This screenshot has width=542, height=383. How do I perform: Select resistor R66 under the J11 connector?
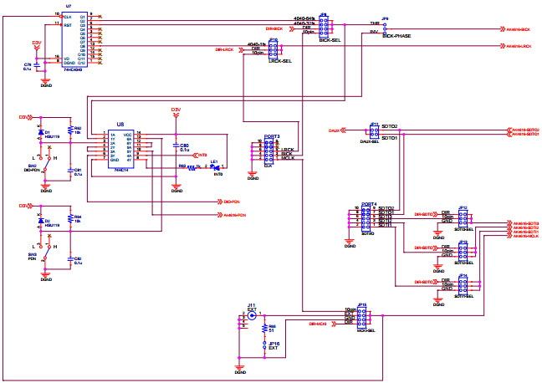(x=263, y=329)
